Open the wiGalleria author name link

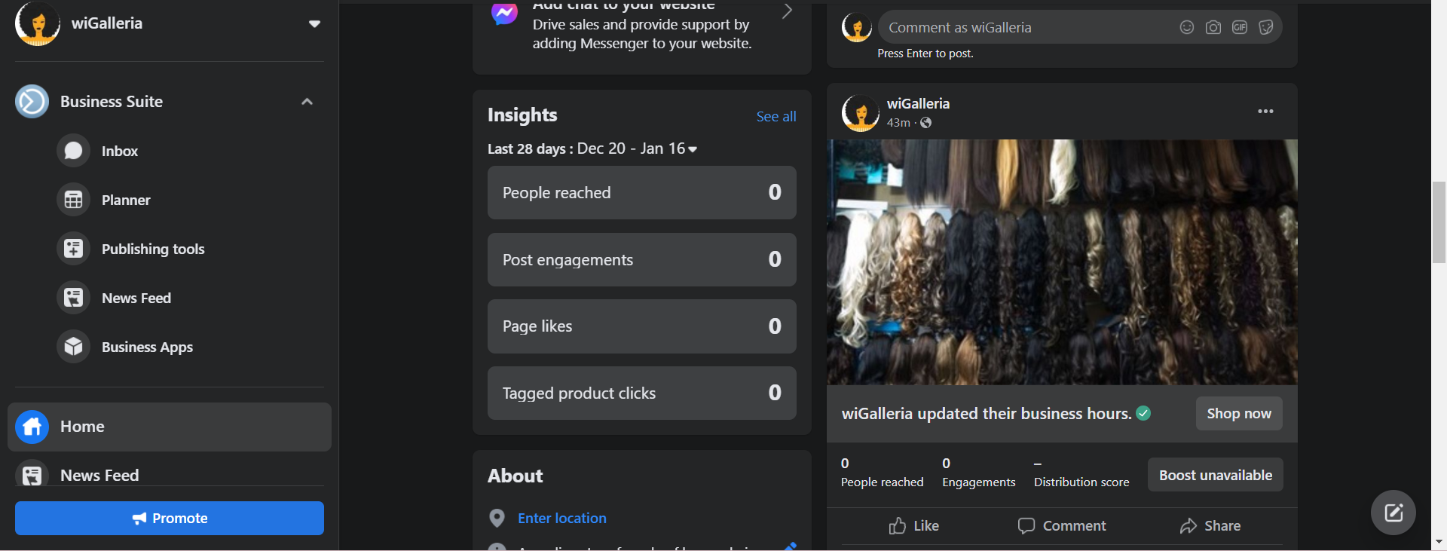pos(918,103)
